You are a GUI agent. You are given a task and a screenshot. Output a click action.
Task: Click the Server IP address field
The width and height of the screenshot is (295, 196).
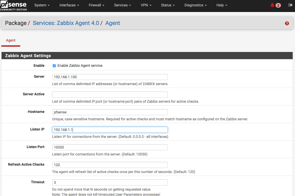click(x=110, y=77)
